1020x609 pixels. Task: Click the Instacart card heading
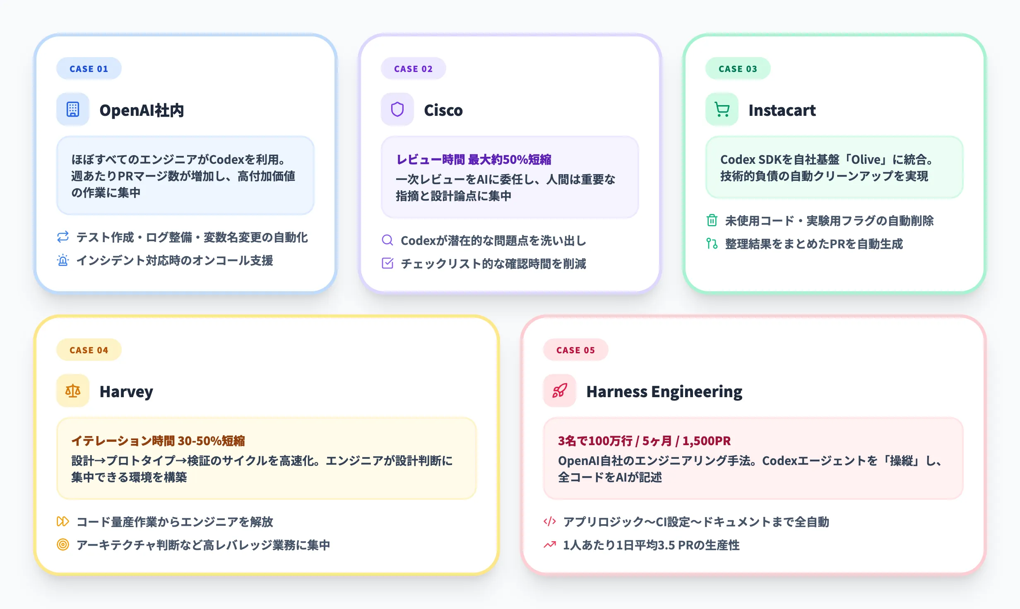coord(782,110)
